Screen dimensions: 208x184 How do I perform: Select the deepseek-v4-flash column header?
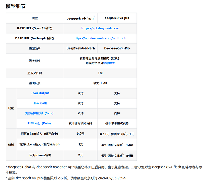click(x=81, y=18)
